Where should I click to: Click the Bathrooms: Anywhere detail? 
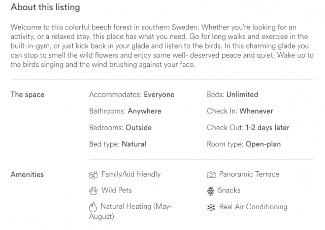pyautogui.click(x=125, y=111)
